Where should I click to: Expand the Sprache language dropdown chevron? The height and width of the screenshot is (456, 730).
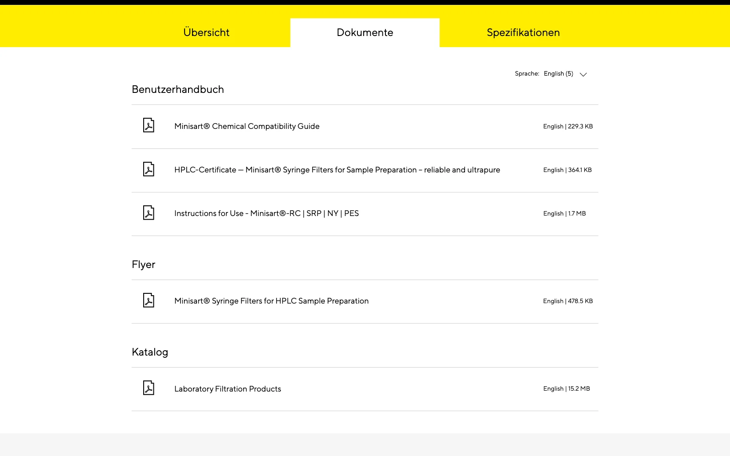click(x=583, y=74)
